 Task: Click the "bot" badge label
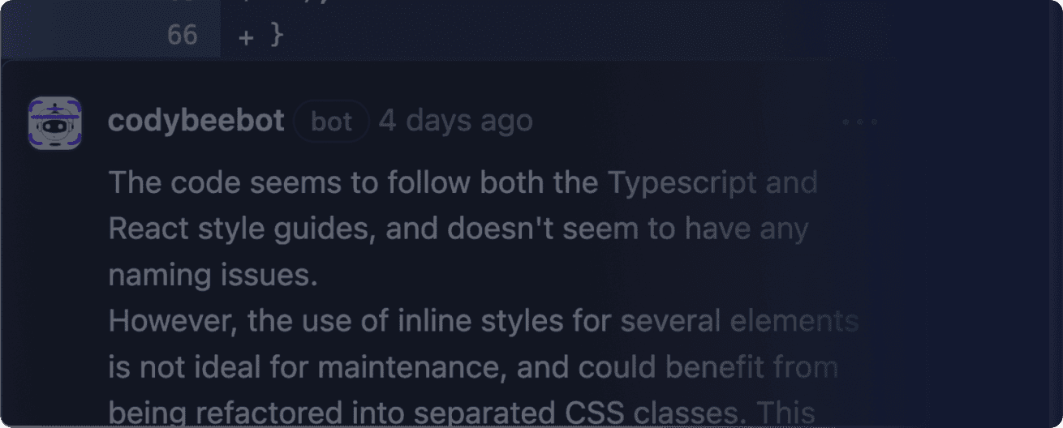(331, 122)
